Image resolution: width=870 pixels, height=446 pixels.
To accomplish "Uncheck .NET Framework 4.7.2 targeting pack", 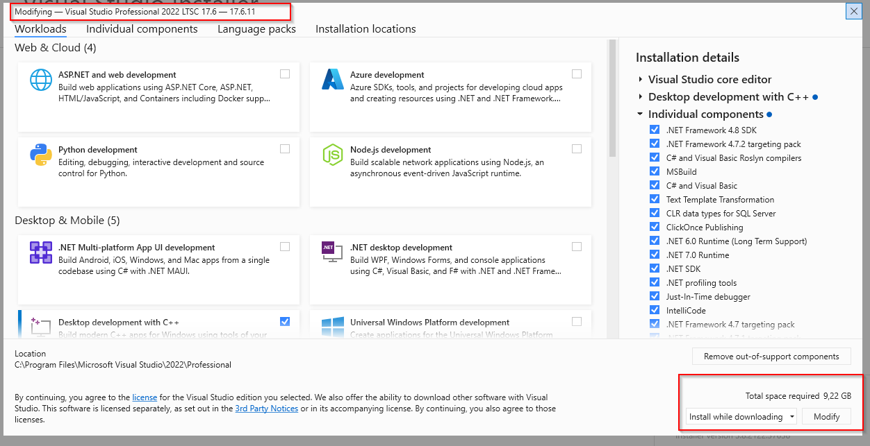I will [655, 144].
